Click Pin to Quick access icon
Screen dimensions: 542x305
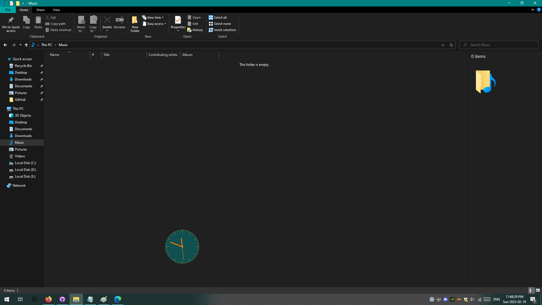pyautogui.click(x=11, y=20)
